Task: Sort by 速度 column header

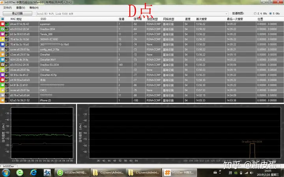Action: point(188,19)
